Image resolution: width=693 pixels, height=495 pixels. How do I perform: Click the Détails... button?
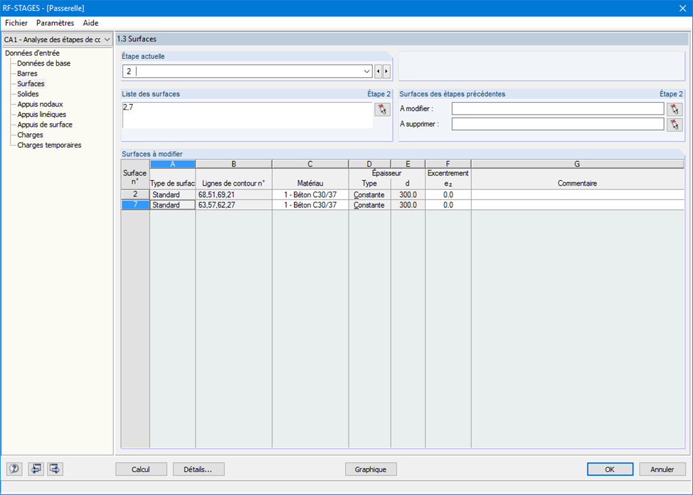(x=198, y=469)
